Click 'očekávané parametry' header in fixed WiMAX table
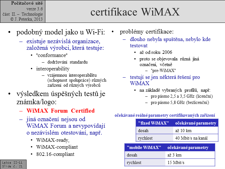 click(196, 123)
